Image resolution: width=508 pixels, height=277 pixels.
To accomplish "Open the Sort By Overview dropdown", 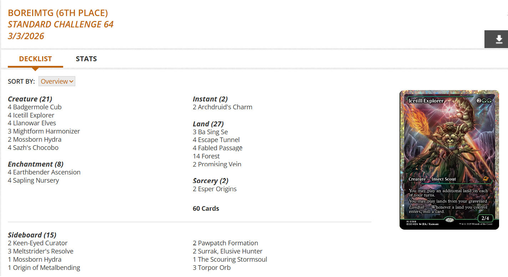I will coord(57,81).
